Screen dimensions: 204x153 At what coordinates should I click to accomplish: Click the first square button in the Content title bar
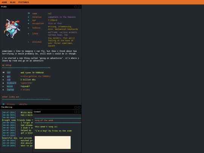(76, 112)
